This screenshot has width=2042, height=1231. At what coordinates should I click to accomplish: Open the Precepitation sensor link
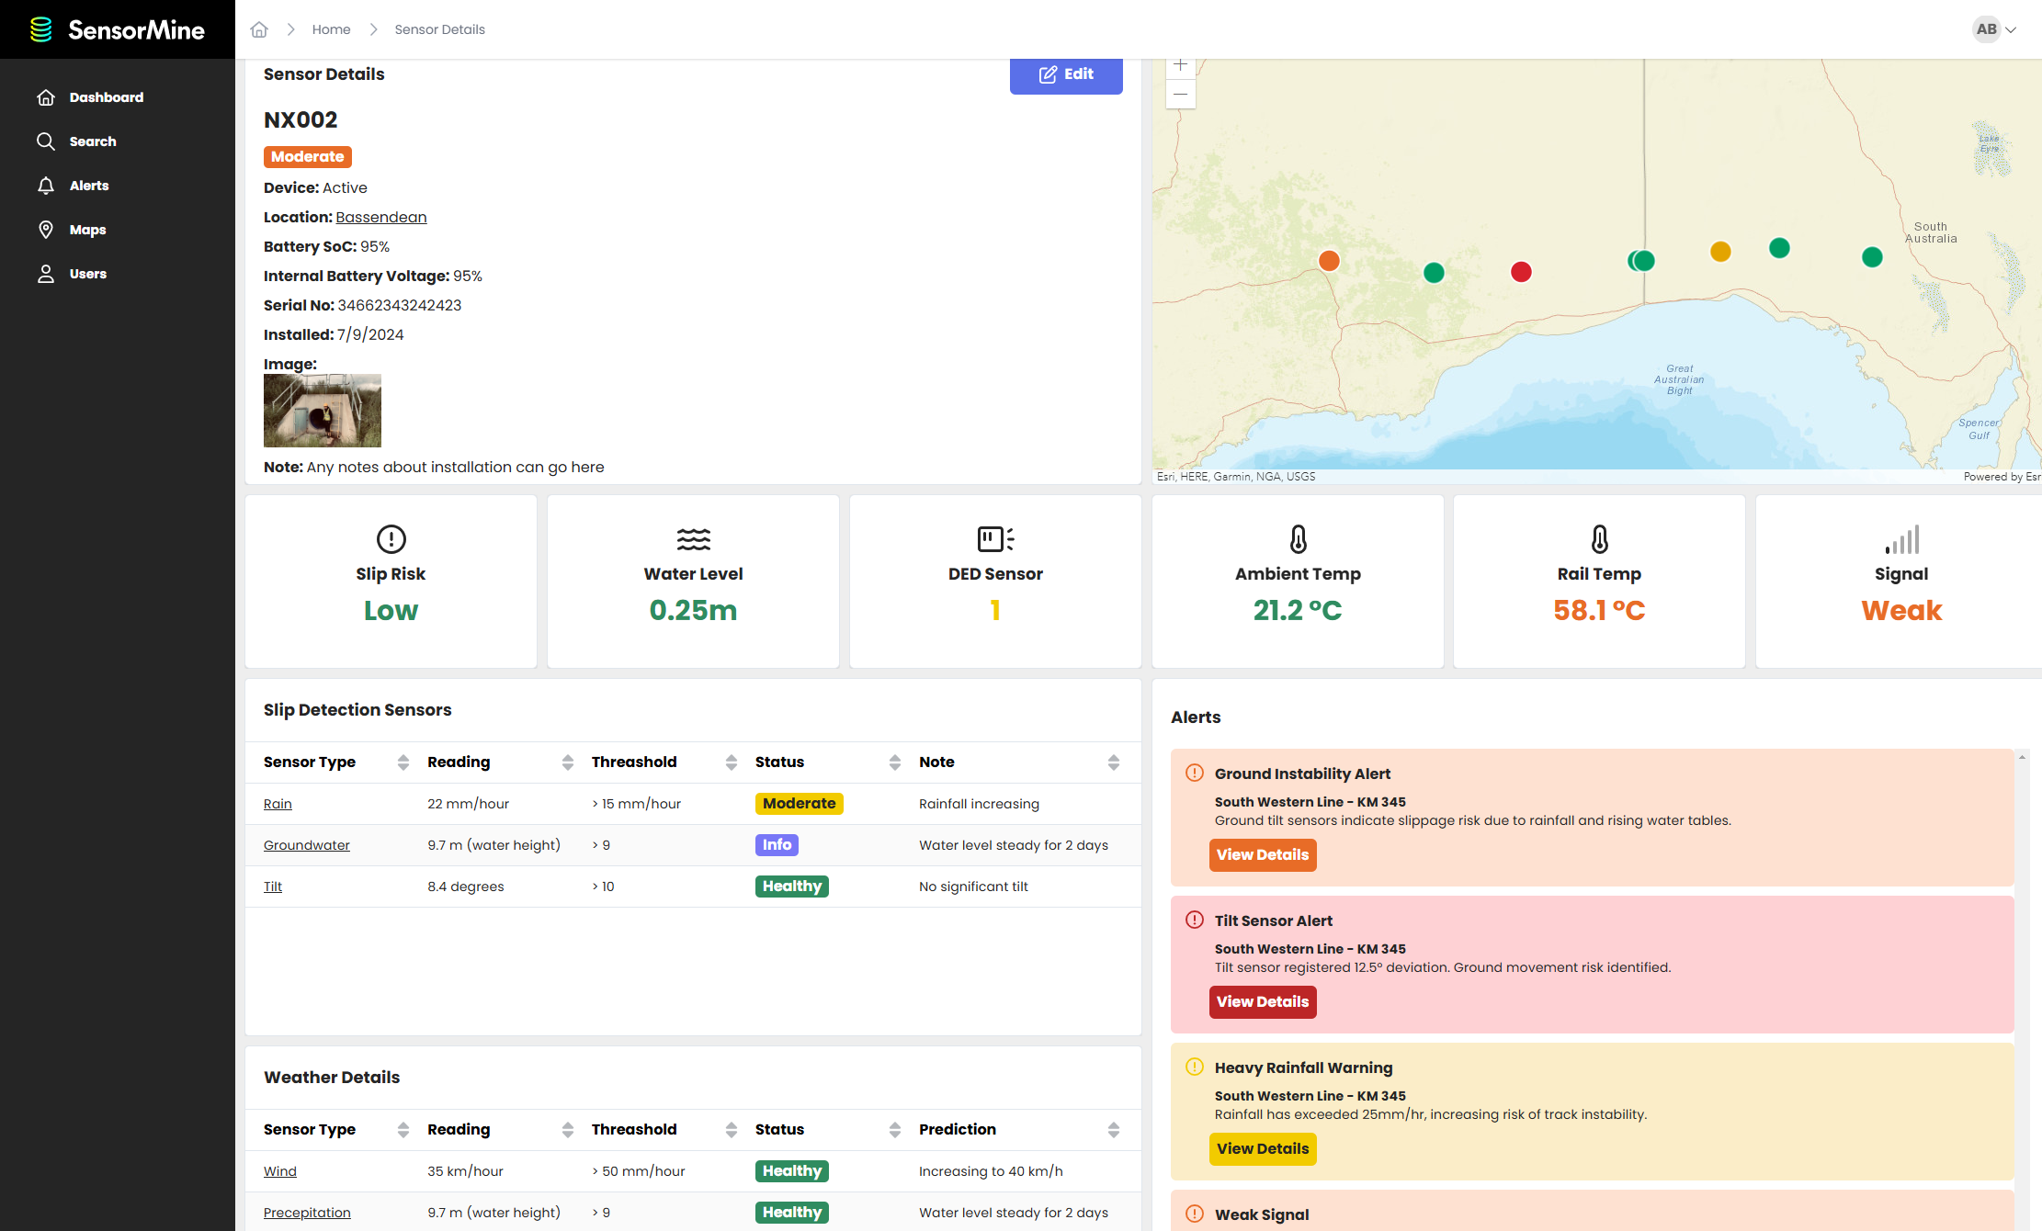[307, 1213]
